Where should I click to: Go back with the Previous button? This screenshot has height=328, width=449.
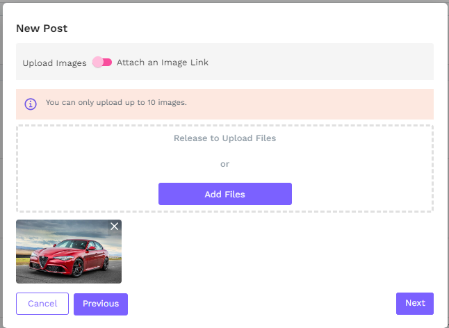(101, 304)
